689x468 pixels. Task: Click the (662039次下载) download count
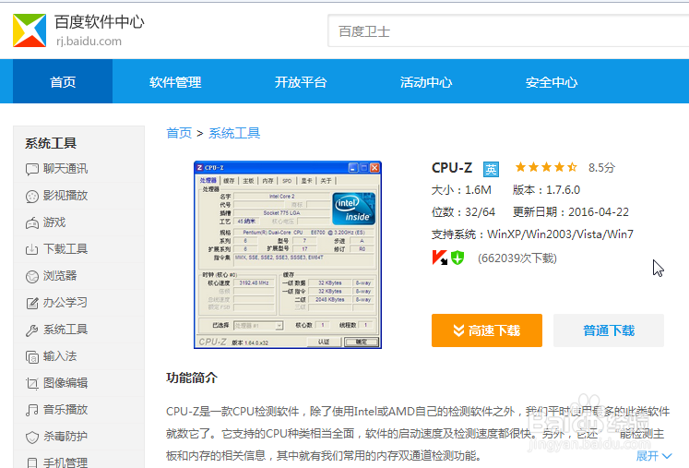[x=517, y=258]
